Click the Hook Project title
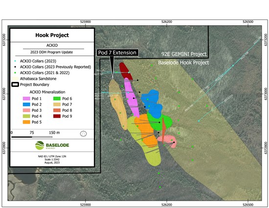 [52, 35]
